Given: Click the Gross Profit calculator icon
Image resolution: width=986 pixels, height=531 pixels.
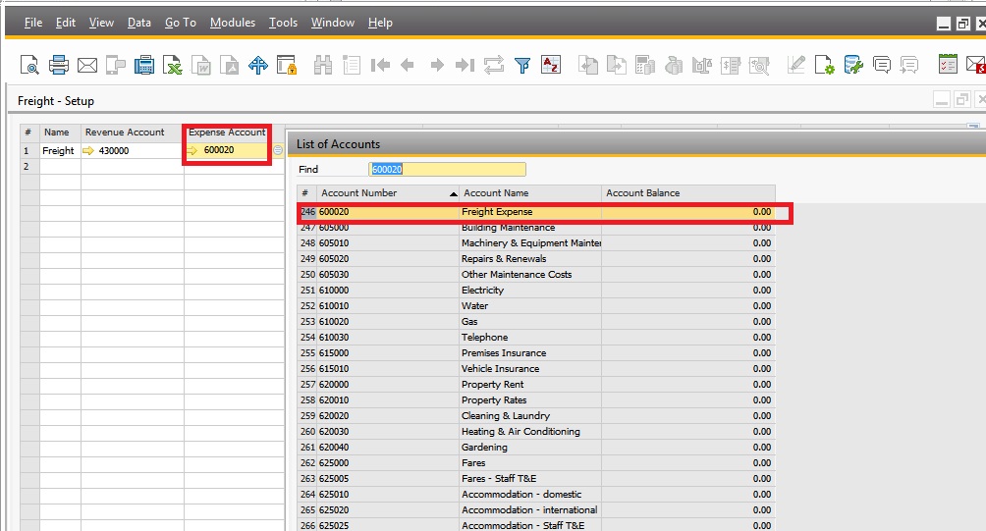Looking at the screenshot, I should click(x=645, y=65).
